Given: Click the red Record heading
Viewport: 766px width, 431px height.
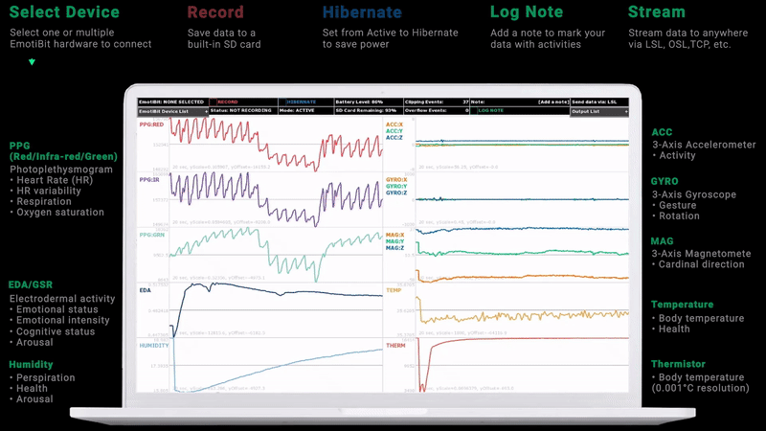Looking at the screenshot, I should [x=215, y=11].
